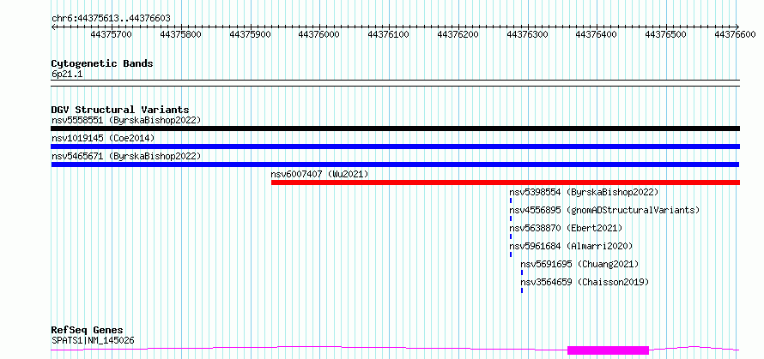Viewport: 764px width, 359px height.
Task: Select the 44375800 ruler position
Action: tap(181, 34)
